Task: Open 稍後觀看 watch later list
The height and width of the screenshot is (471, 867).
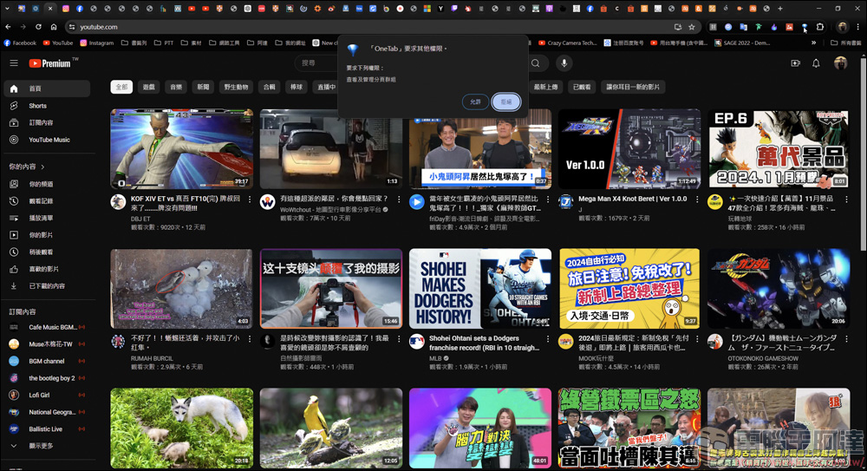Action: pyautogui.click(x=47, y=252)
